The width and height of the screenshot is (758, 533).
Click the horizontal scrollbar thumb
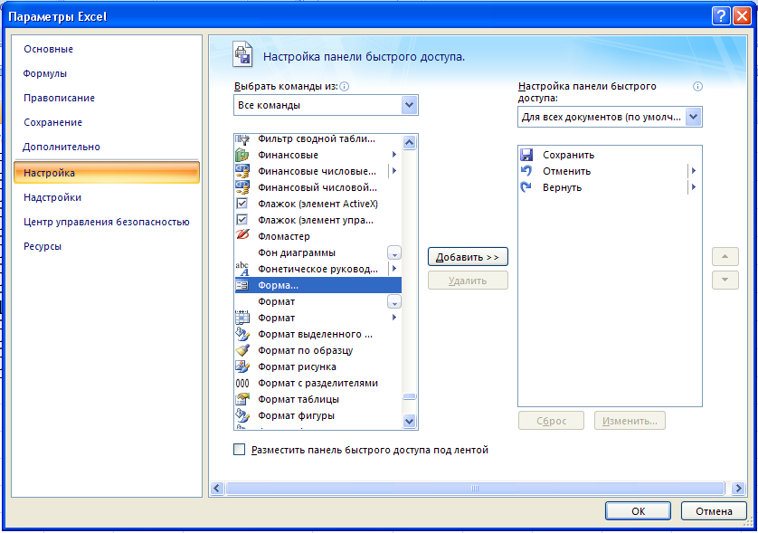pos(475,489)
